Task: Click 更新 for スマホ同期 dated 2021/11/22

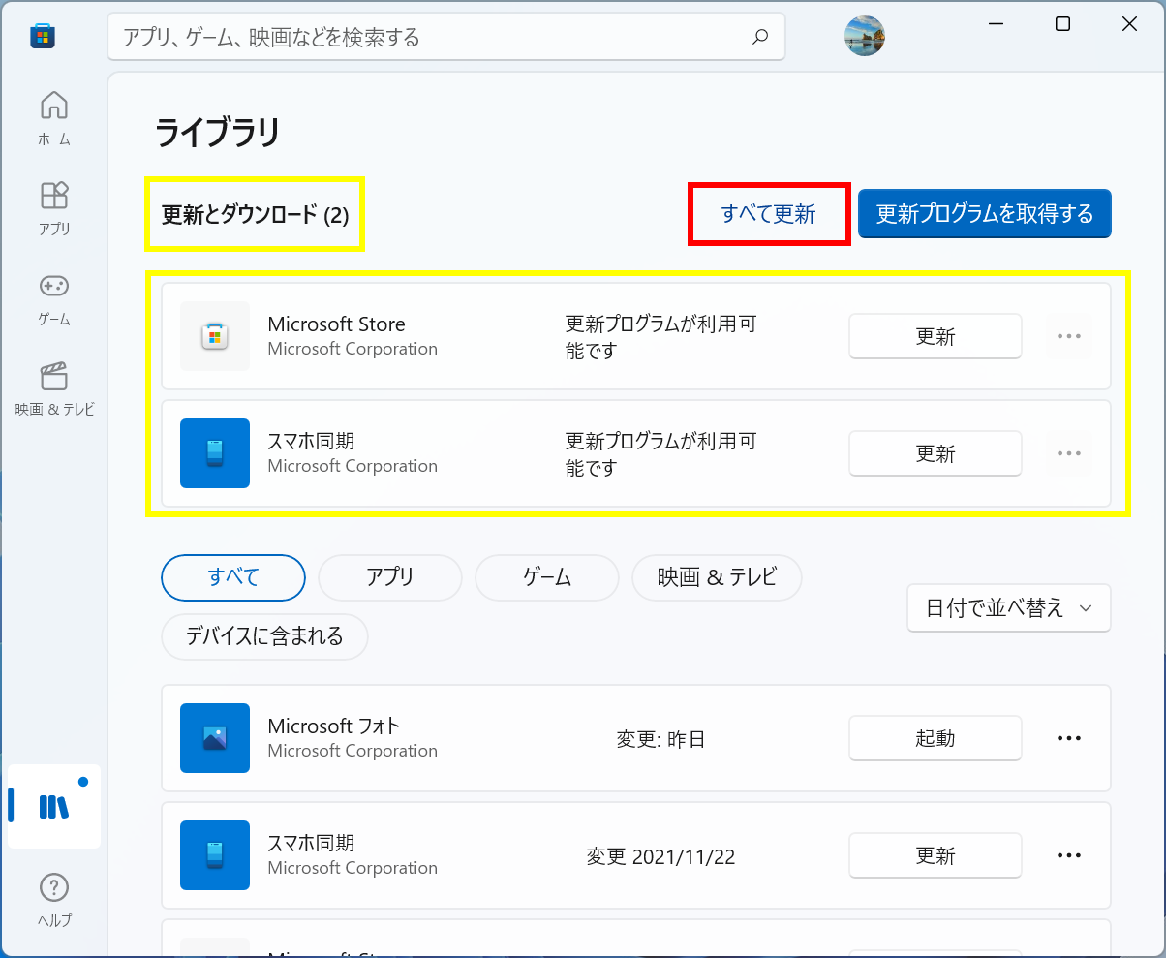Action: click(936, 855)
